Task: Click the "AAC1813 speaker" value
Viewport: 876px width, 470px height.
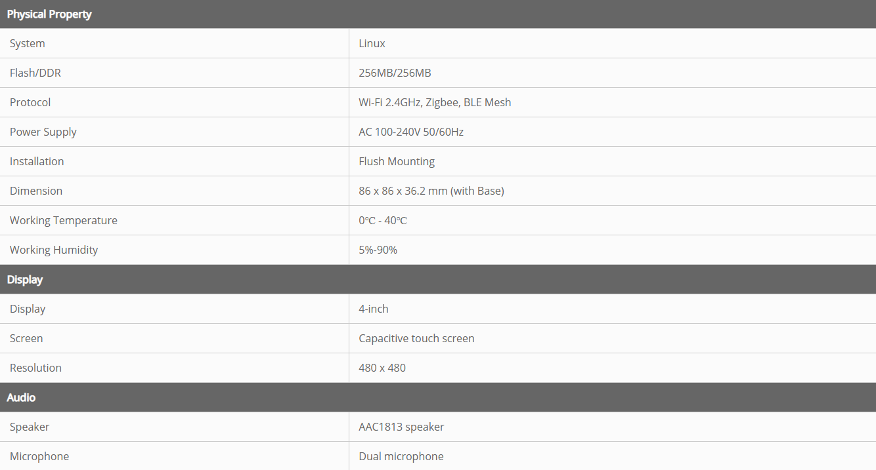Action: [401, 427]
